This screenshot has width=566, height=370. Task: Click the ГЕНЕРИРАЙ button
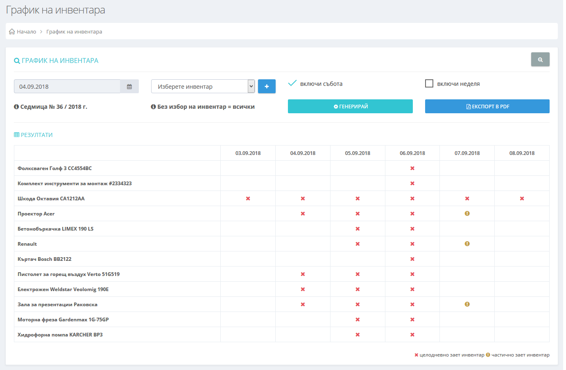pos(350,106)
